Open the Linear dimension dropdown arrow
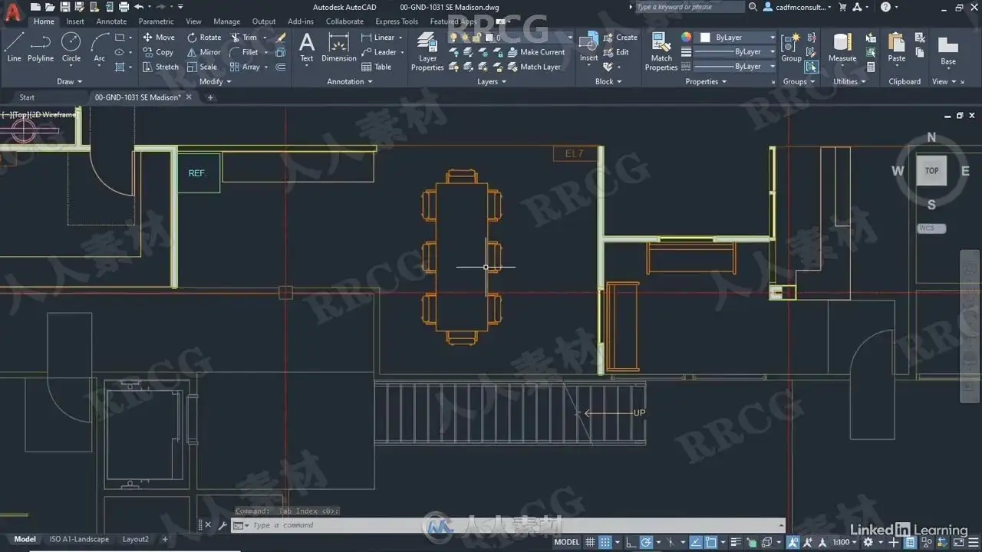 click(400, 38)
